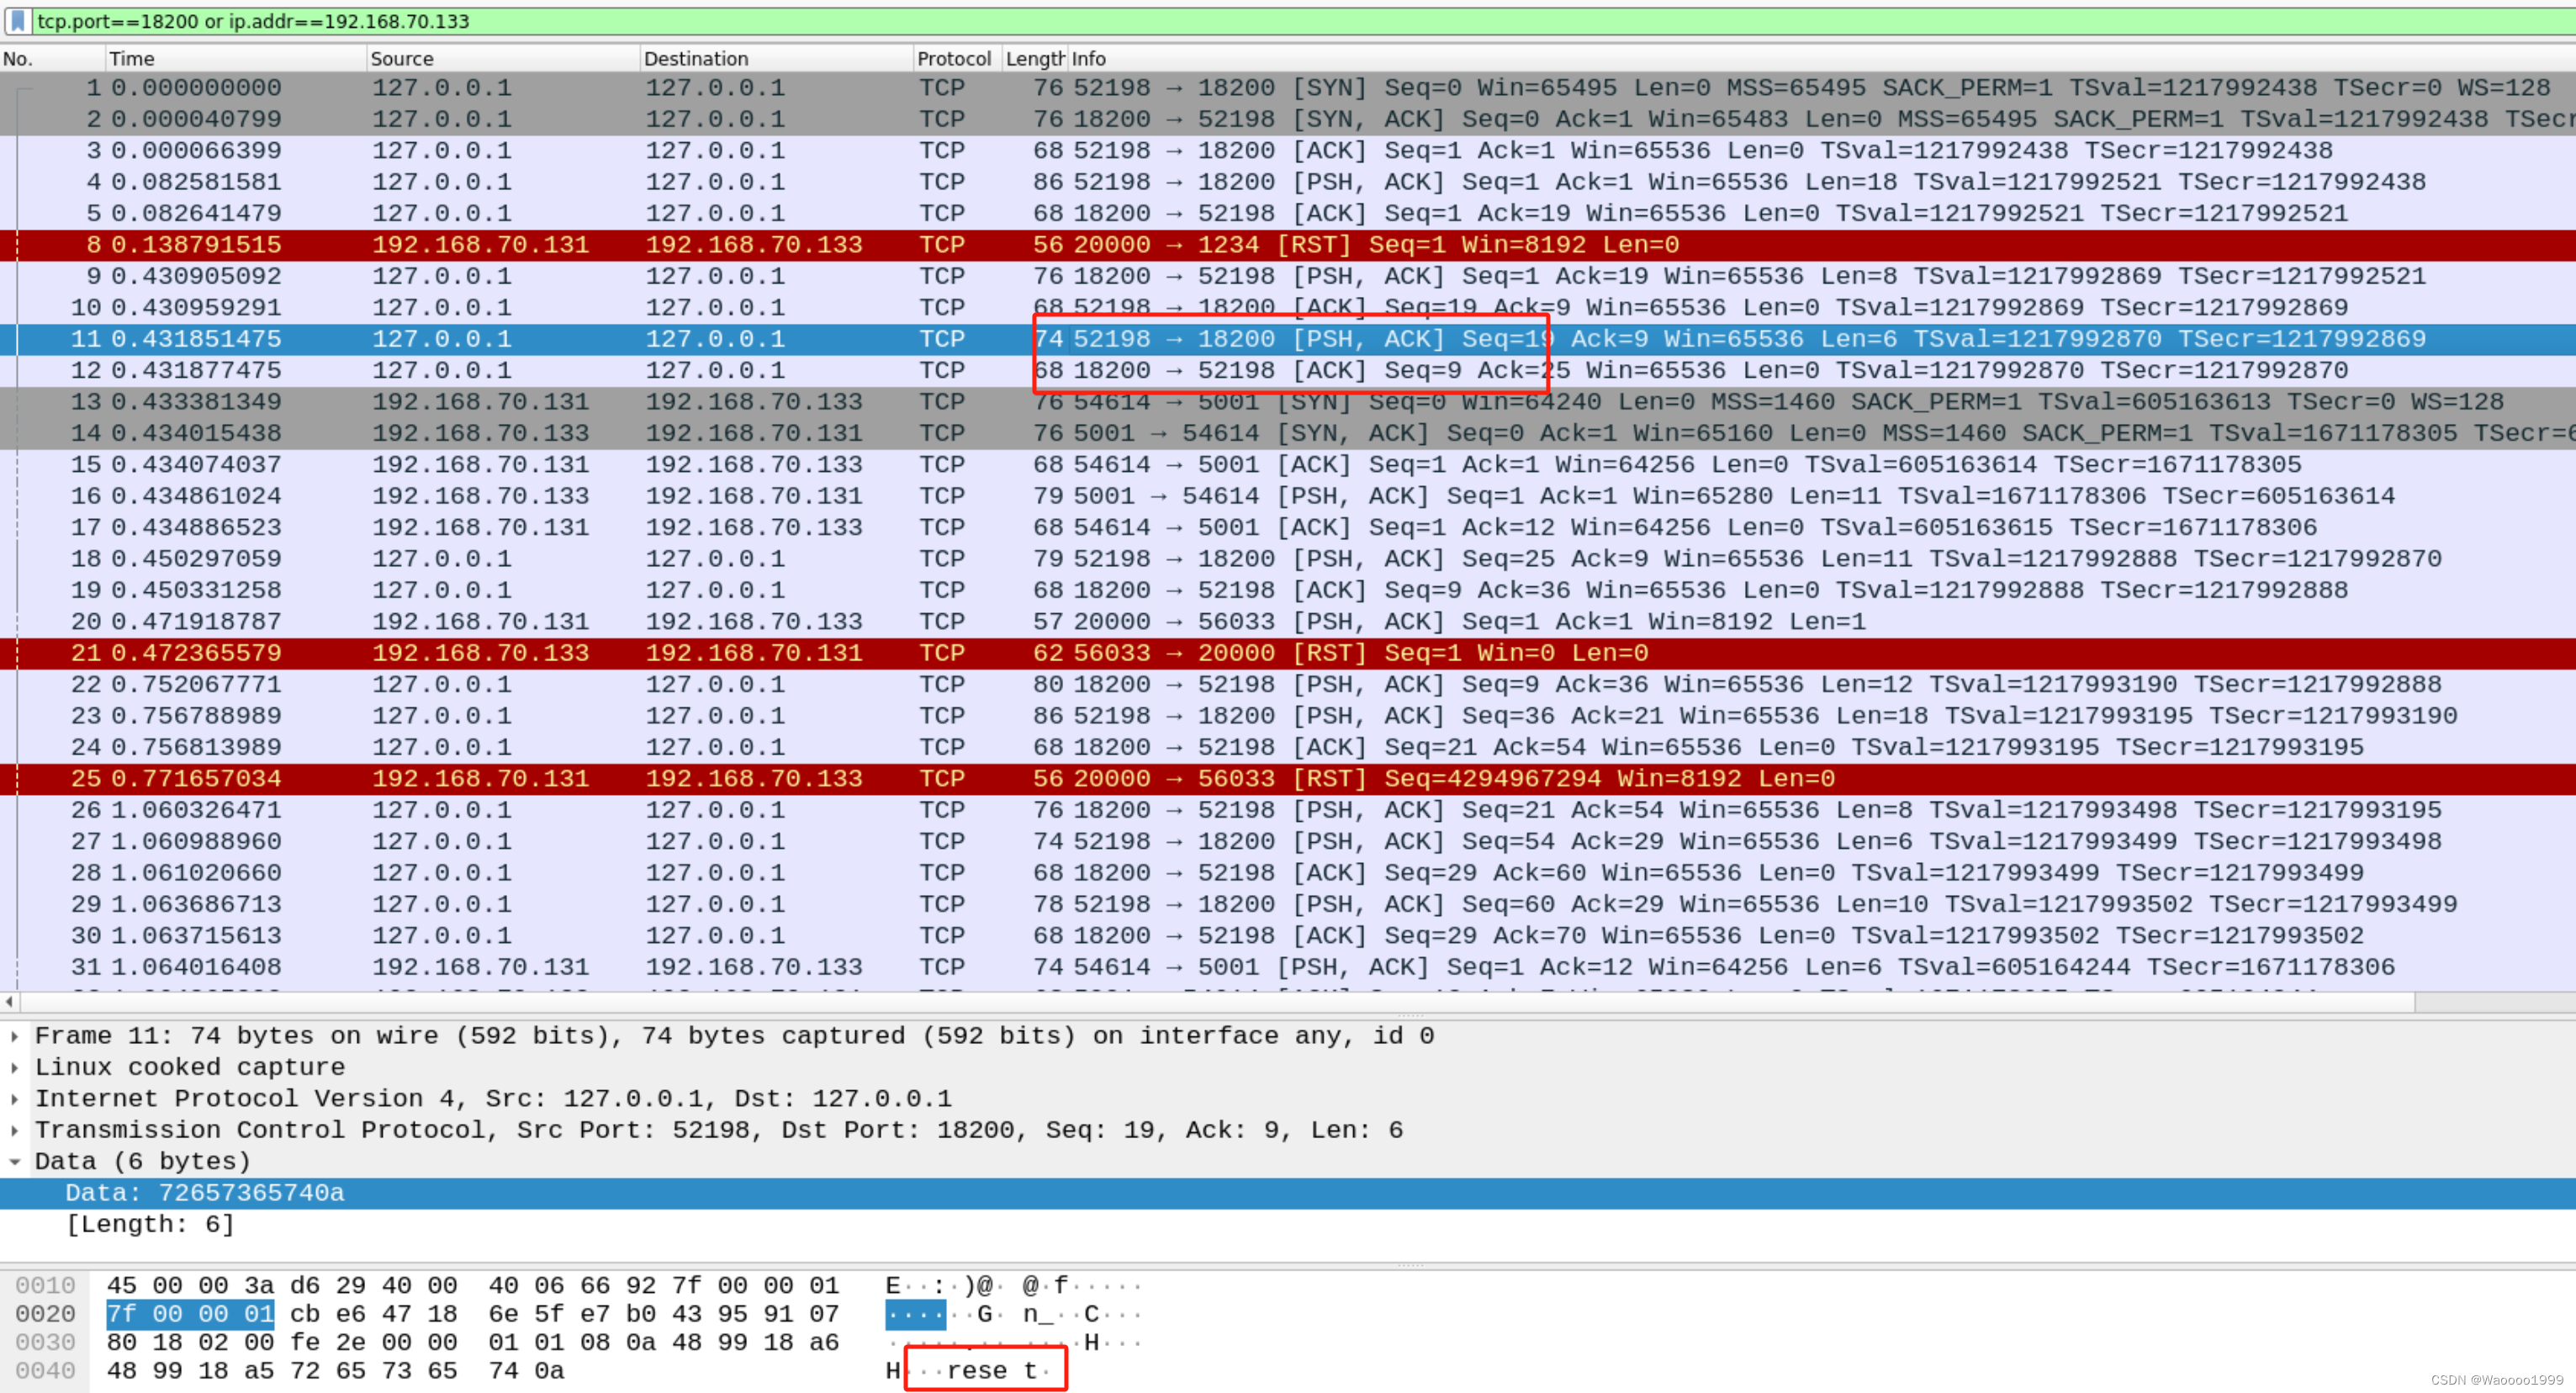Select packet 23 at time 0.756788989
The width and height of the screenshot is (2576, 1393).
pos(1288,716)
